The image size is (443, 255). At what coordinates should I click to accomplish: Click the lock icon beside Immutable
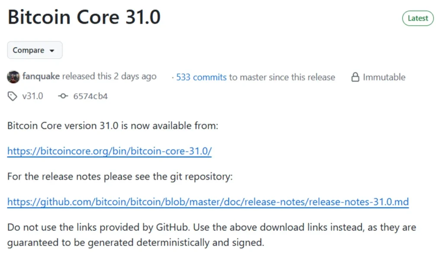(355, 77)
